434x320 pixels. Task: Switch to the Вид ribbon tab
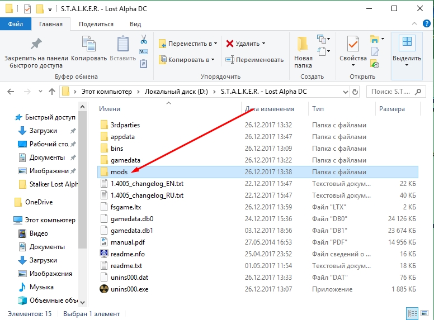pos(135,24)
